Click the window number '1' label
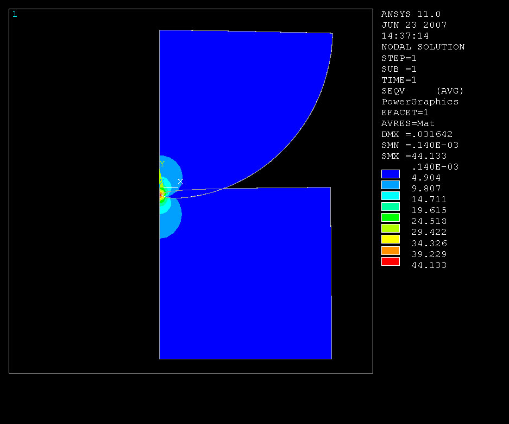This screenshot has height=424, width=509. pyautogui.click(x=15, y=14)
